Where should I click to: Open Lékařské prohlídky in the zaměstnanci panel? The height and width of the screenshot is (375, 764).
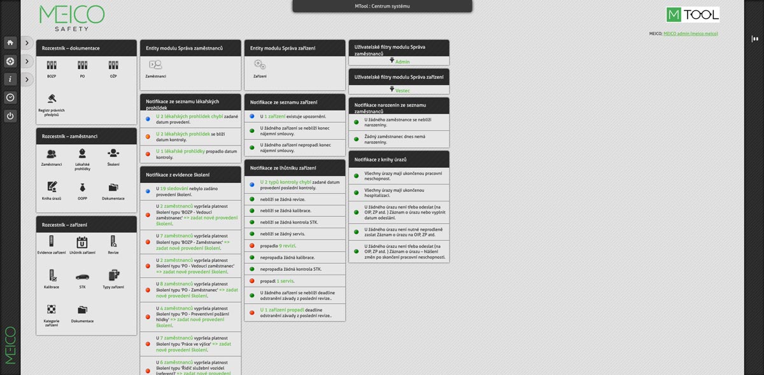click(x=82, y=154)
